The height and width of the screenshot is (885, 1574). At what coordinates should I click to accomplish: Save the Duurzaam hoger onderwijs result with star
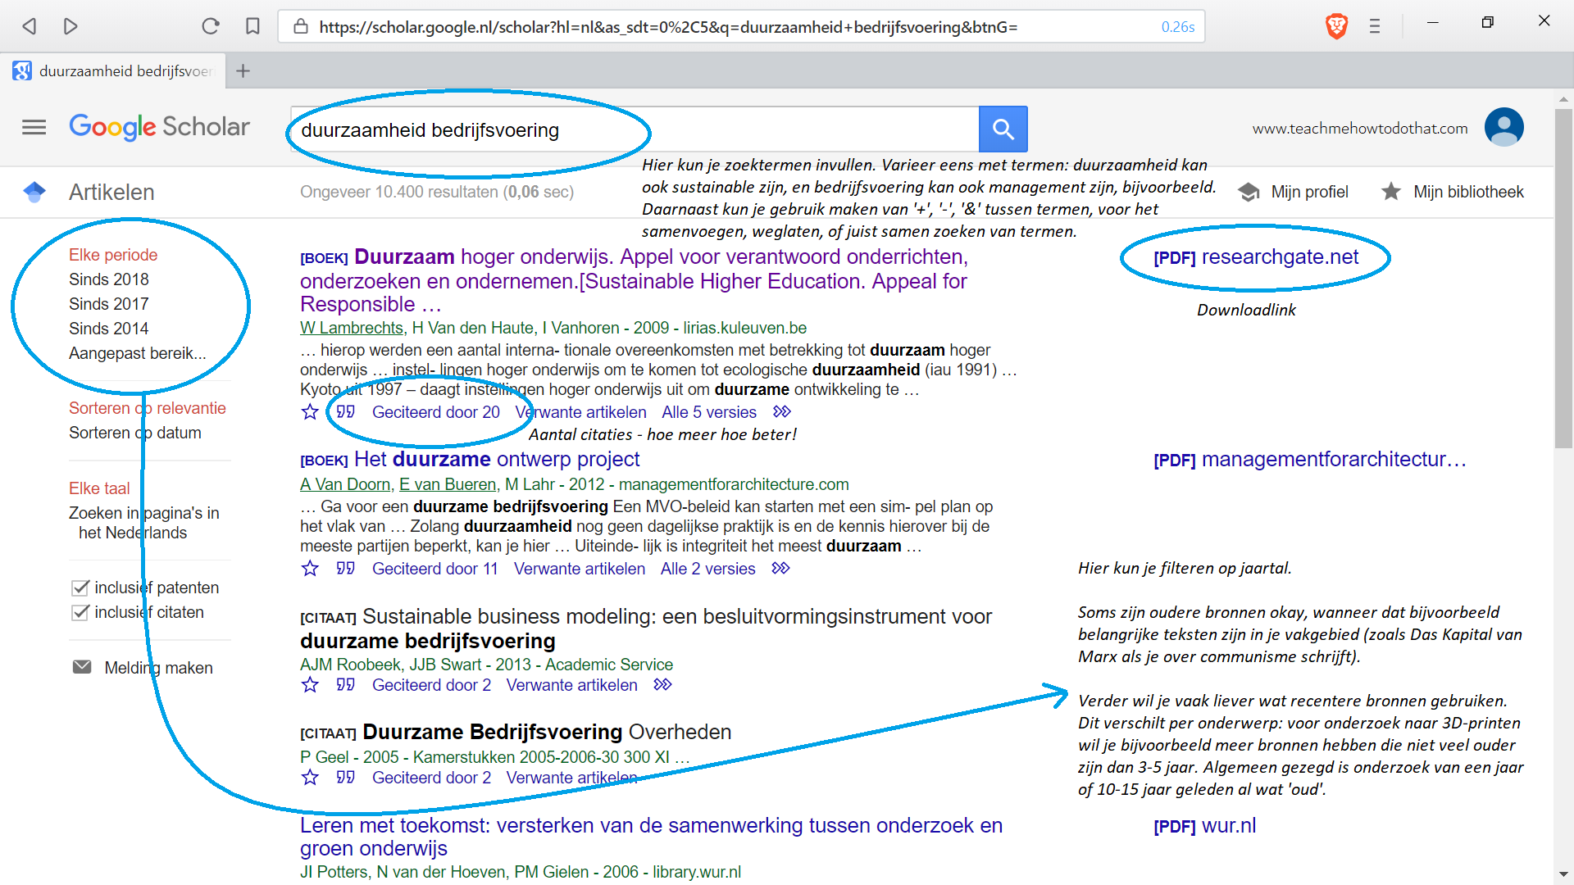[x=310, y=412]
